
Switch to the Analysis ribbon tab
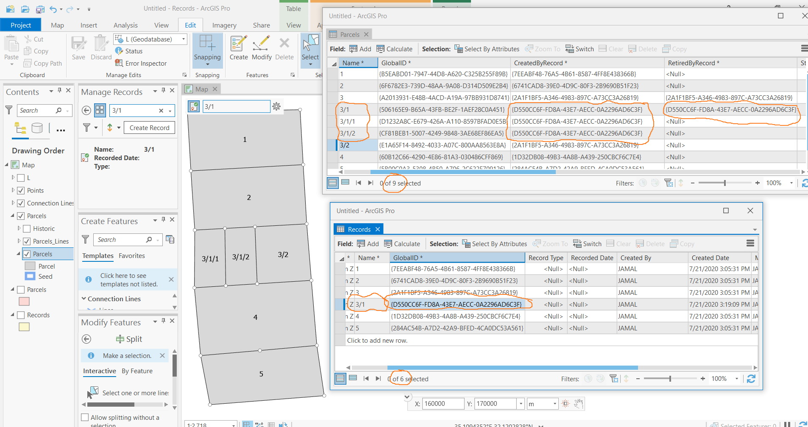[x=125, y=25]
